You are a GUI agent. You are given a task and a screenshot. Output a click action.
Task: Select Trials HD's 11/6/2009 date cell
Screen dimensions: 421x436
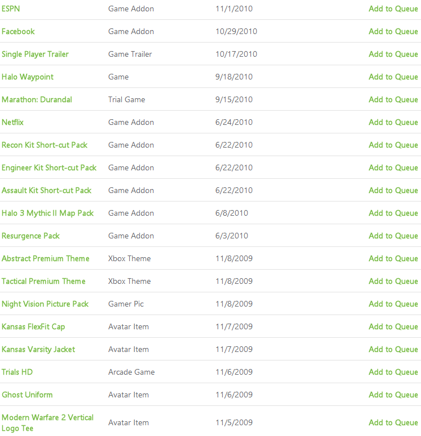pyautogui.click(x=234, y=372)
